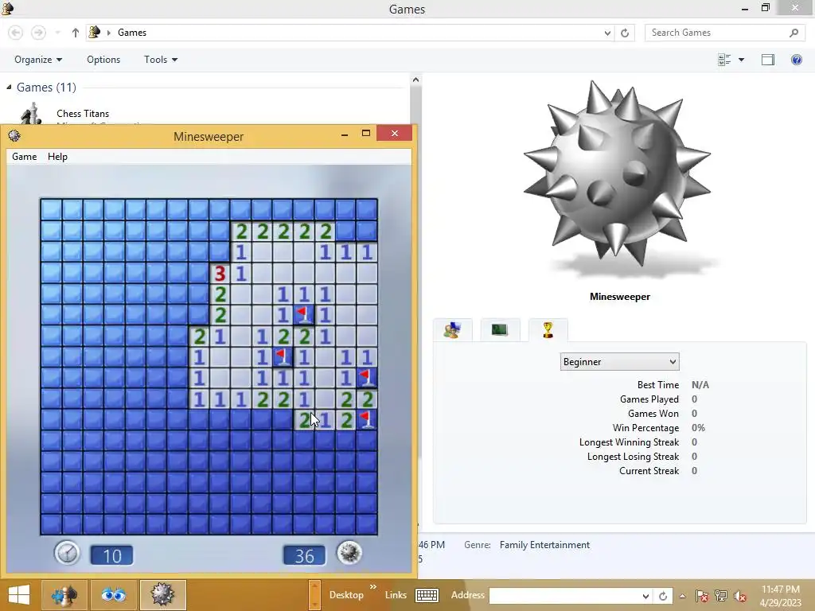Screen dimensions: 815x611
Task: Click the Minesweeper title bar mine icon
Action: point(14,136)
